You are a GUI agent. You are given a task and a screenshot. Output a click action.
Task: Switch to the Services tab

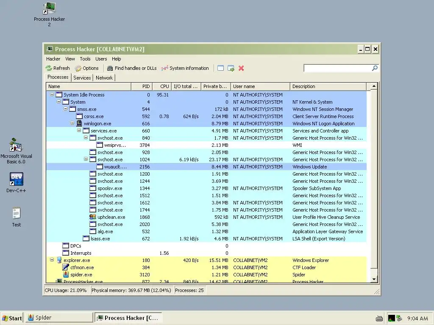[x=82, y=78]
